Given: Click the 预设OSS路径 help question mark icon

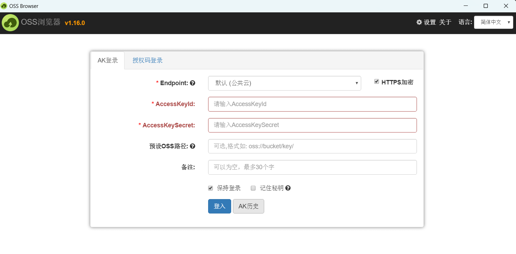Looking at the screenshot, I should (x=193, y=146).
